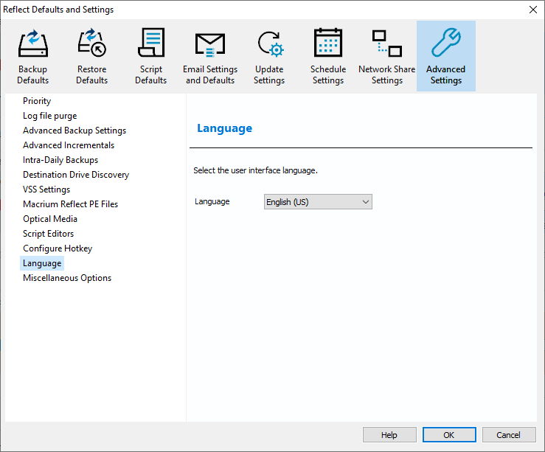This screenshot has height=452, width=545.
Task: Open the Backup Defaults icon
Action: [32, 44]
